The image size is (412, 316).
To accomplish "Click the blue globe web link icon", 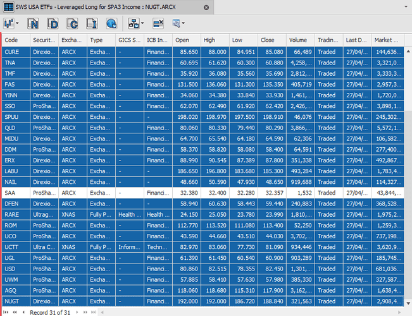I will click(111, 23).
